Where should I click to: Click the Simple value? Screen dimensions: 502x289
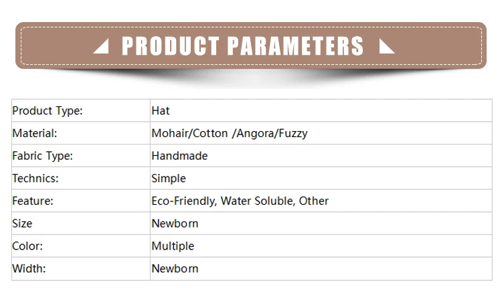(x=169, y=179)
